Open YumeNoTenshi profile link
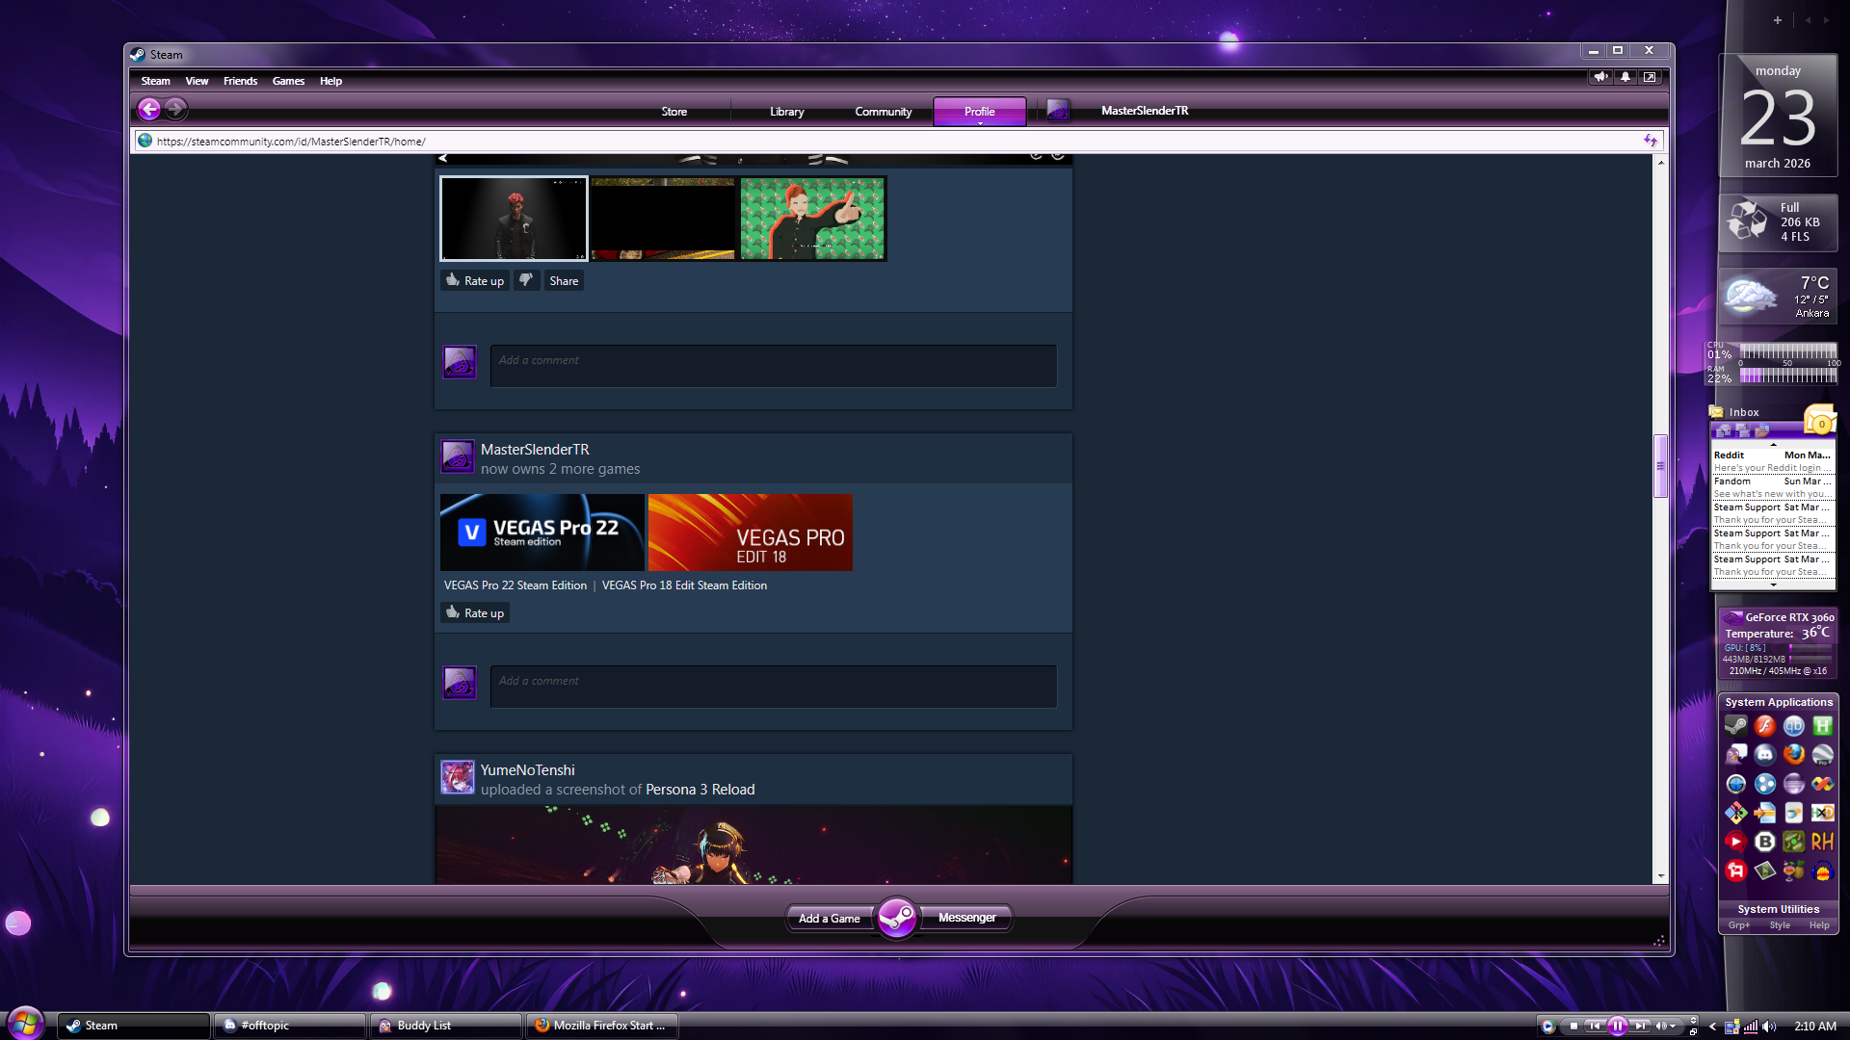 tap(528, 770)
